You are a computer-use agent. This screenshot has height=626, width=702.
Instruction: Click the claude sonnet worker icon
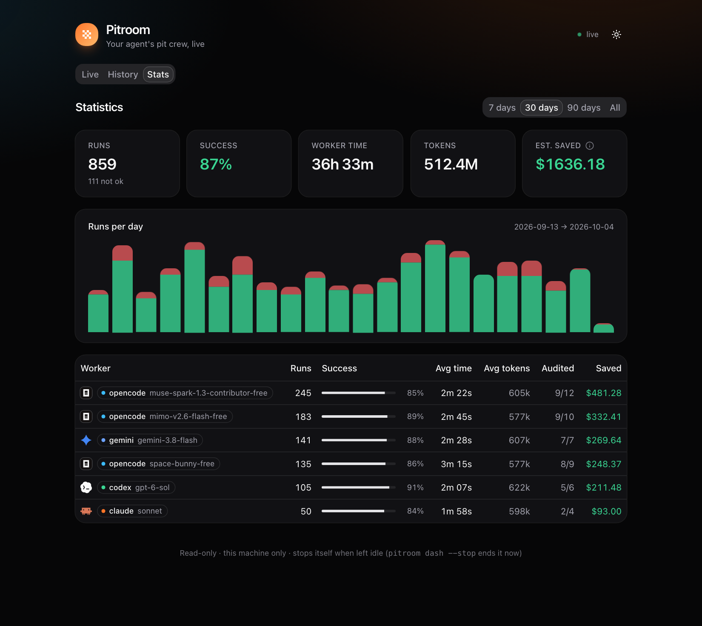coord(86,511)
